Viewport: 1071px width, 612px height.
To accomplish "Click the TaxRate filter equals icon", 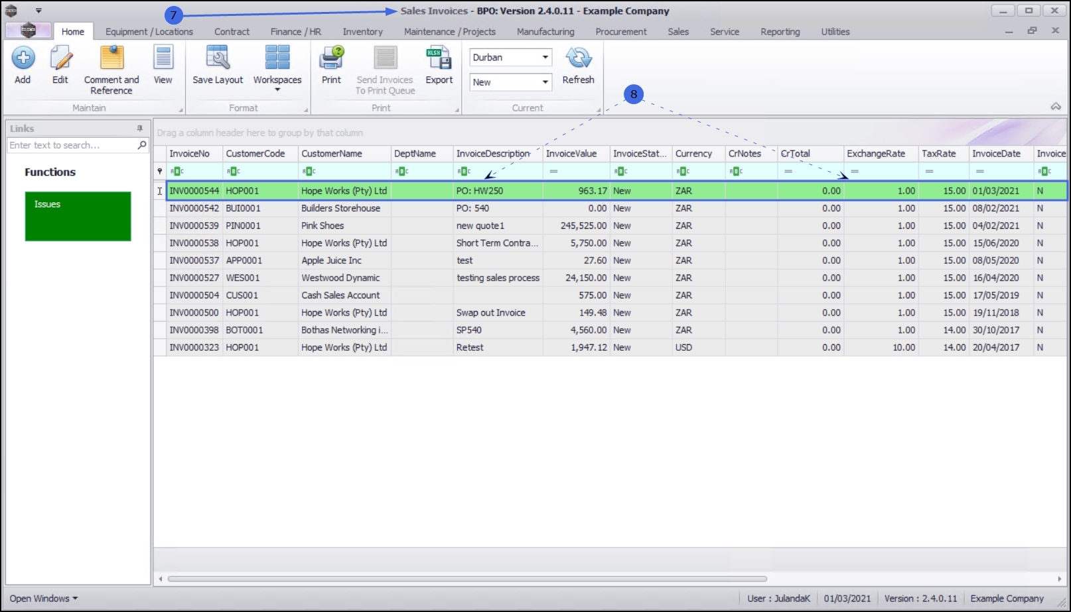I will click(929, 171).
